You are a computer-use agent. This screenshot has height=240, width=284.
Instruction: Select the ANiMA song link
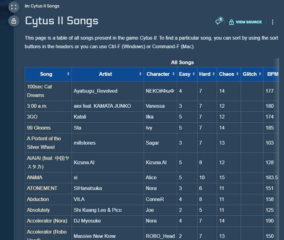(35, 178)
